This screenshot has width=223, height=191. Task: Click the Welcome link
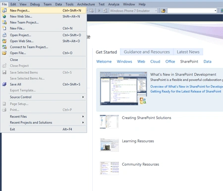pyautogui.click(x=104, y=62)
